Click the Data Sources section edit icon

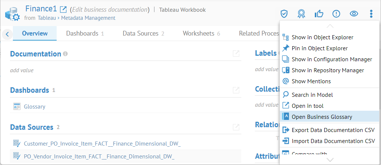236,127
